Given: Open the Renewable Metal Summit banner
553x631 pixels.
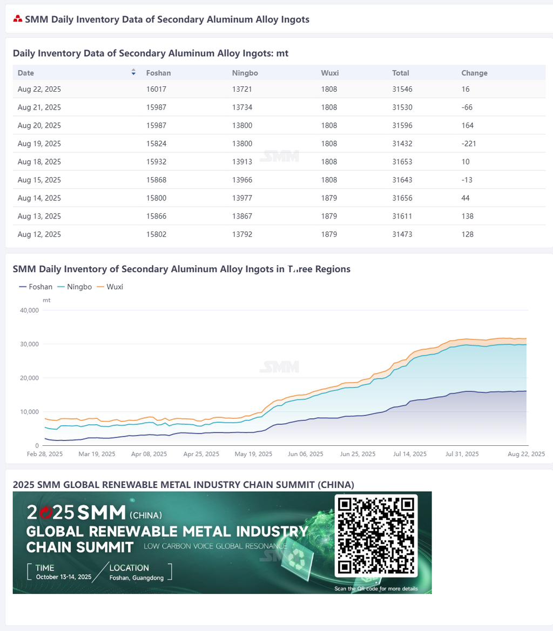Looking at the screenshot, I should (x=222, y=542).
